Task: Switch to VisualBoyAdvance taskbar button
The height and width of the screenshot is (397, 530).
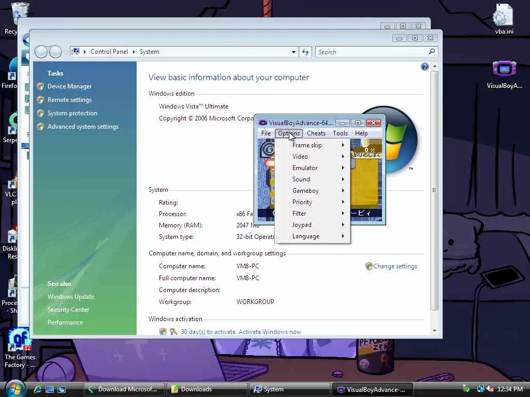Action: click(x=373, y=389)
